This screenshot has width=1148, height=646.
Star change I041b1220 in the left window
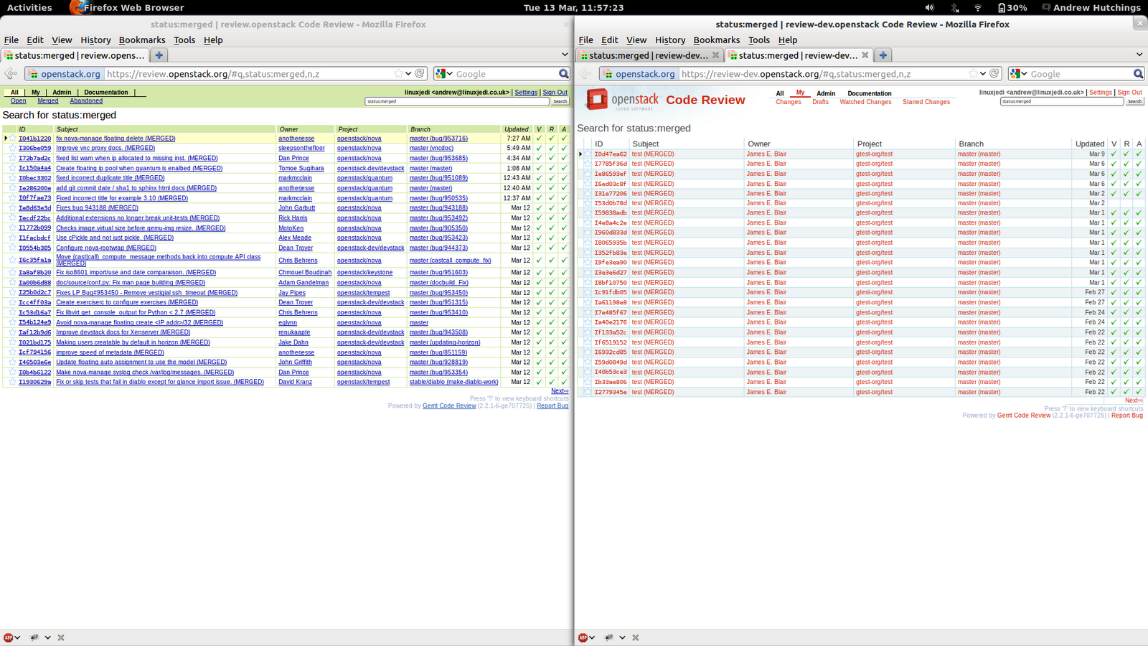click(12, 139)
